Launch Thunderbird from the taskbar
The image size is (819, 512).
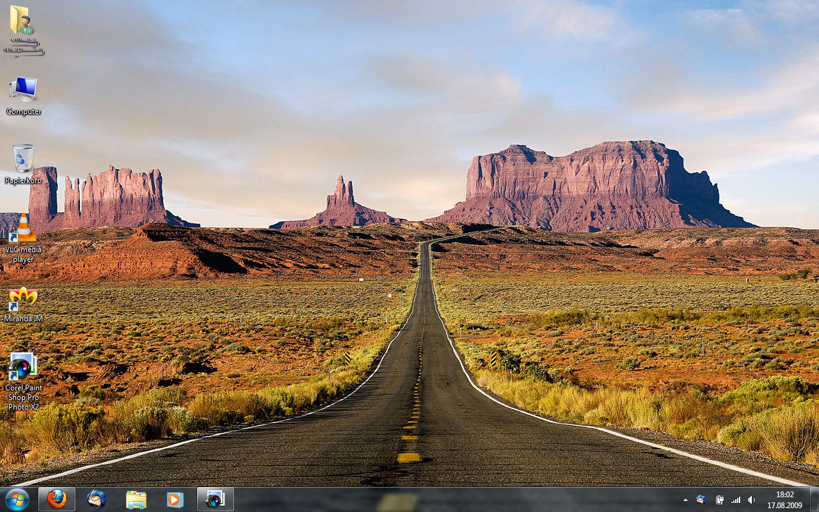point(97,499)
